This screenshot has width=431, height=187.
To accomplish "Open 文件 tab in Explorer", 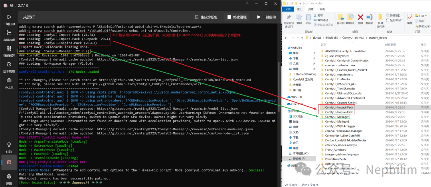I will [288, 9].
